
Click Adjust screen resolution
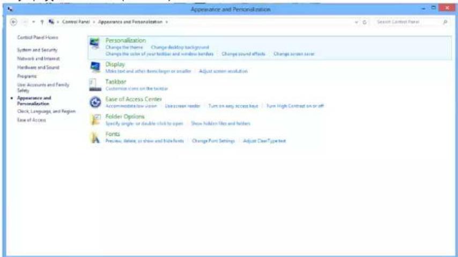[223, 71]
